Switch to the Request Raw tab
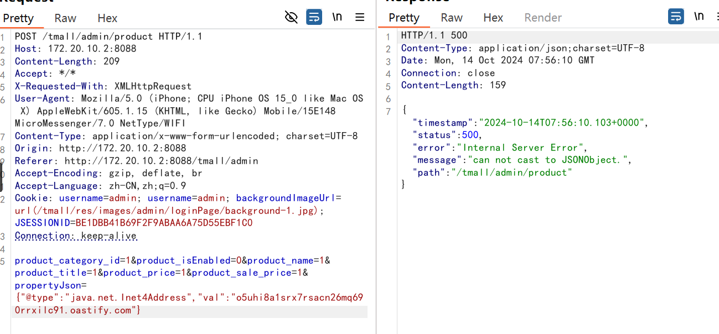Image resolution: width=719 pixels, height=334 pixels. coord(65,18)
